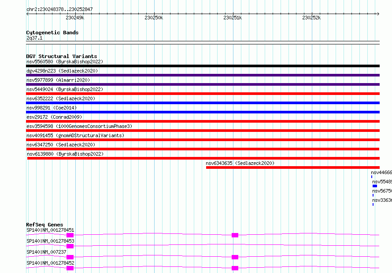
Task: Open variant nsv5977899 (Almarri2020) label
Action: pos(58,80)
